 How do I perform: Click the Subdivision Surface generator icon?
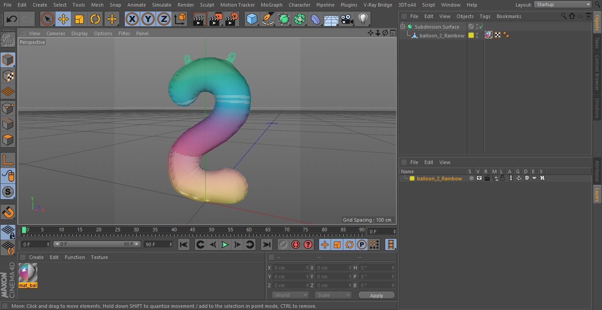[284, 19]
